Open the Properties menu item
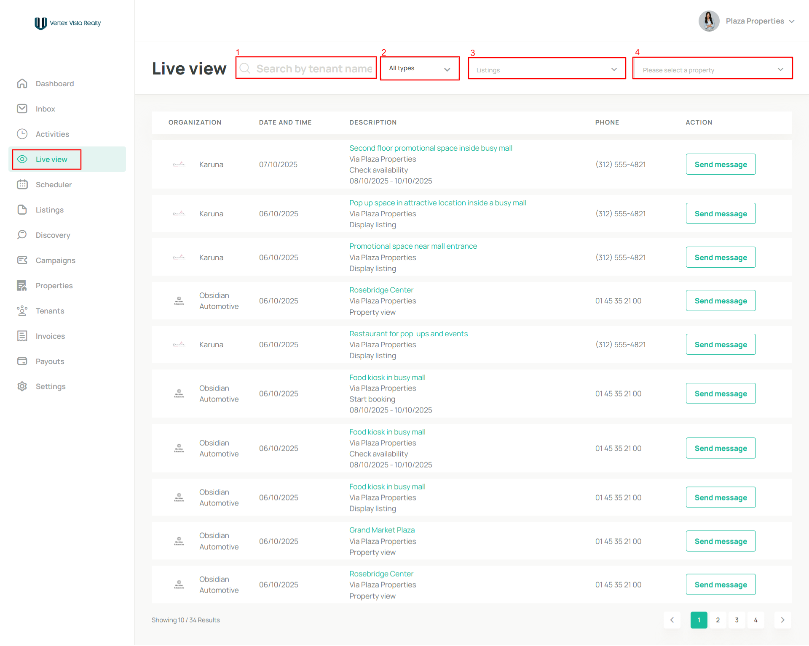The image size is (809, 646). (54, 286)
